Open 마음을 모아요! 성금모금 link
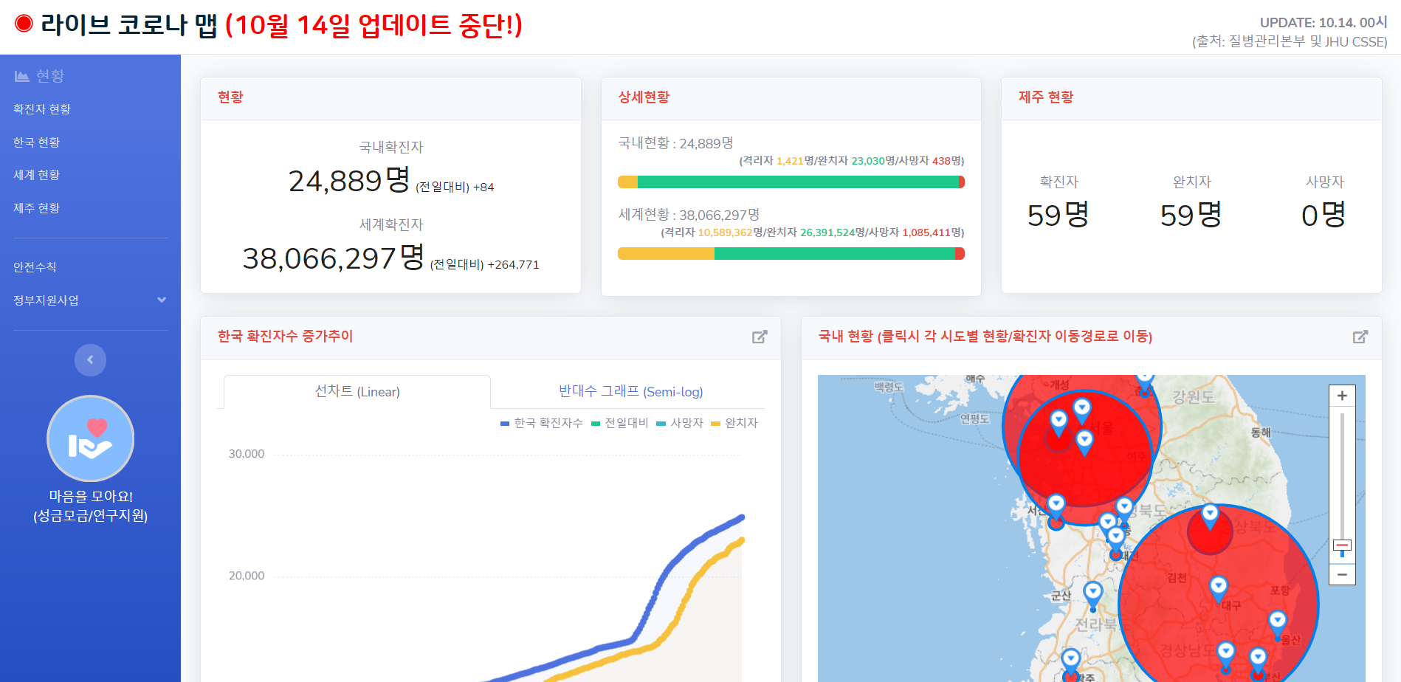This screenshot has height=682, width=1401. (x=90, y=506)
